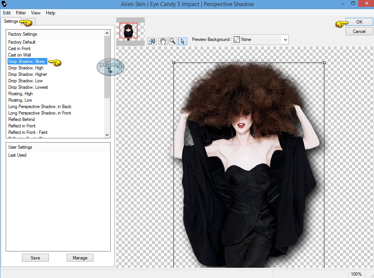The image size is (374, 278).
Task: Click the Factory Settings list header
Action: [55, 34]
